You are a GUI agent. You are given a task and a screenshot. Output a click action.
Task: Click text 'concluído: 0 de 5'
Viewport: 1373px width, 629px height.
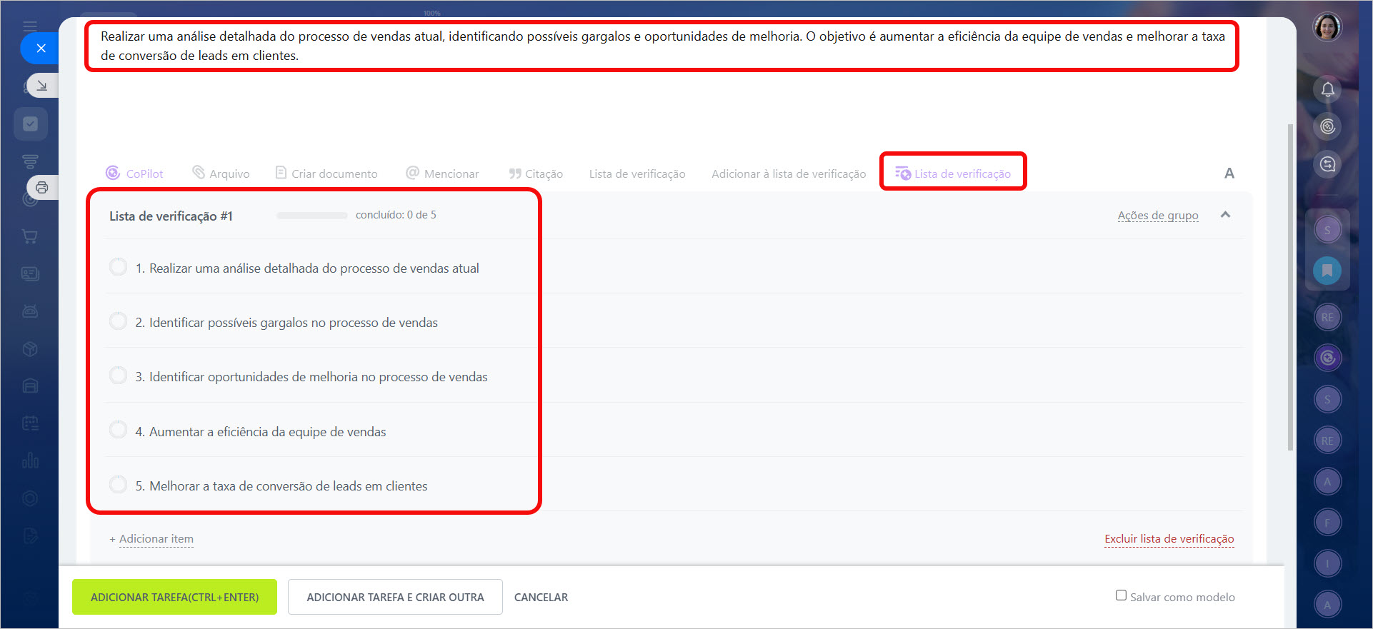(396, 215)
